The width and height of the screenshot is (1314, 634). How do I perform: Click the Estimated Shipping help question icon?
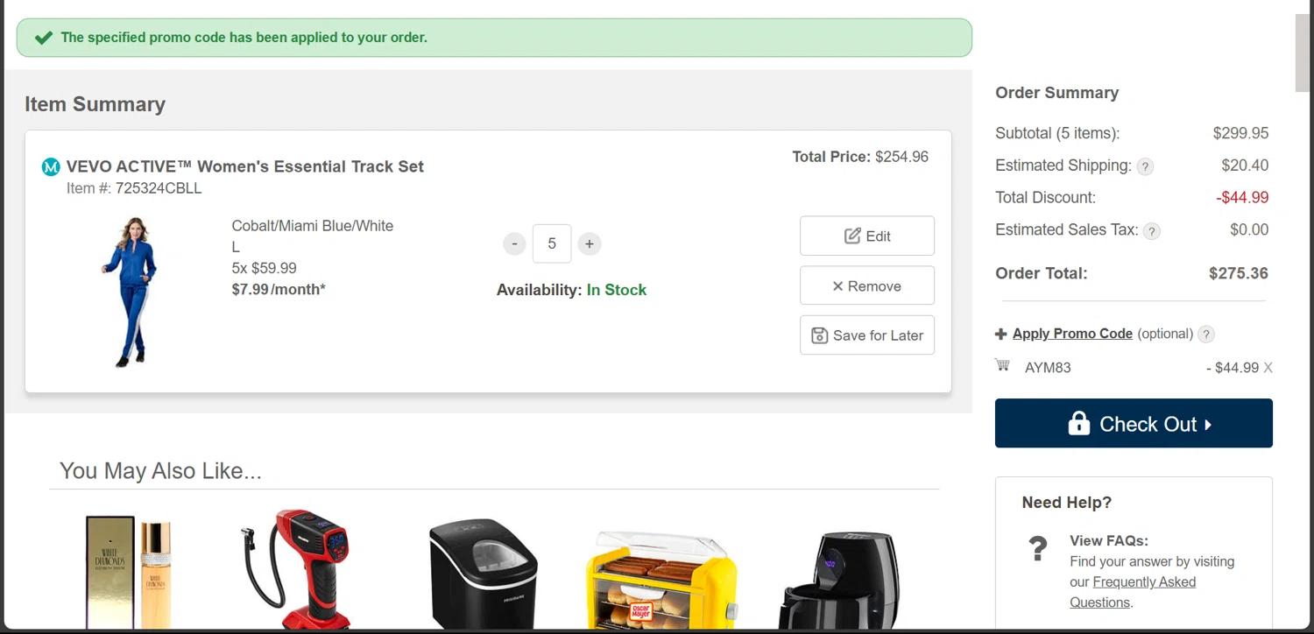pyautogui.click(x=1145, y=166)
